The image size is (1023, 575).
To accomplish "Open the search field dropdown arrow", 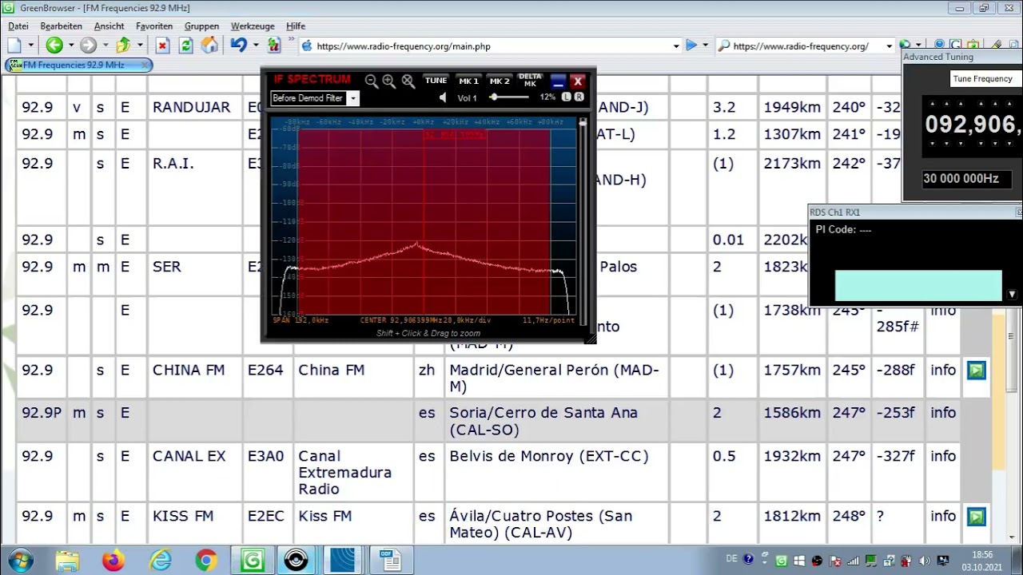I will 889,46.
